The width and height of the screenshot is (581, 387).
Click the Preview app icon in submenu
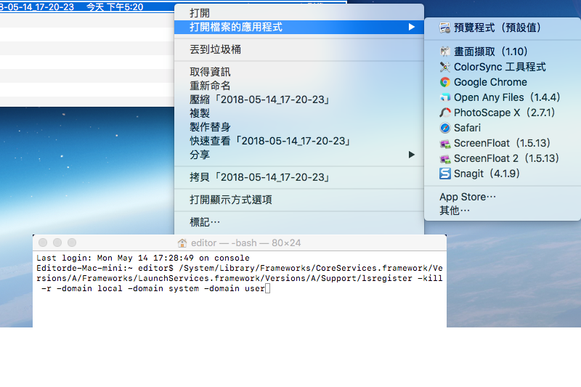(444, 28)
